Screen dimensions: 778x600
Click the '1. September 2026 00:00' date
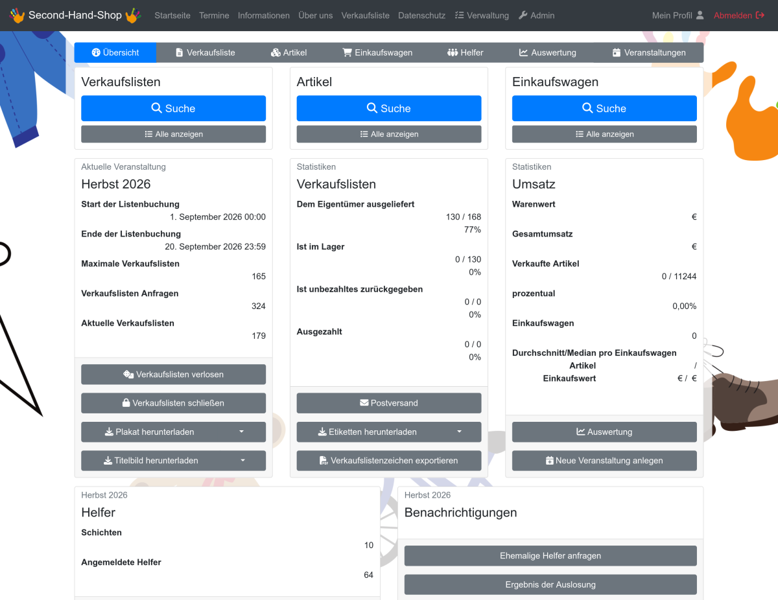[218, 217]
